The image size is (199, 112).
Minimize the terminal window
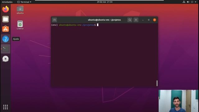coord(143,20)
